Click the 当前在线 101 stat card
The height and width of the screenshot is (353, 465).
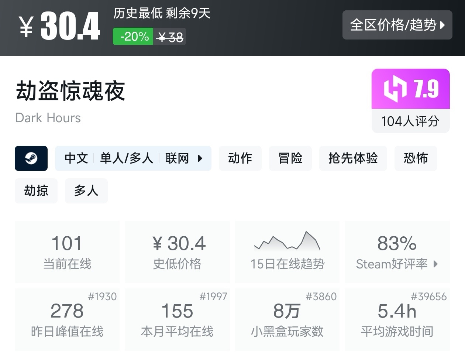coord(67,252)
